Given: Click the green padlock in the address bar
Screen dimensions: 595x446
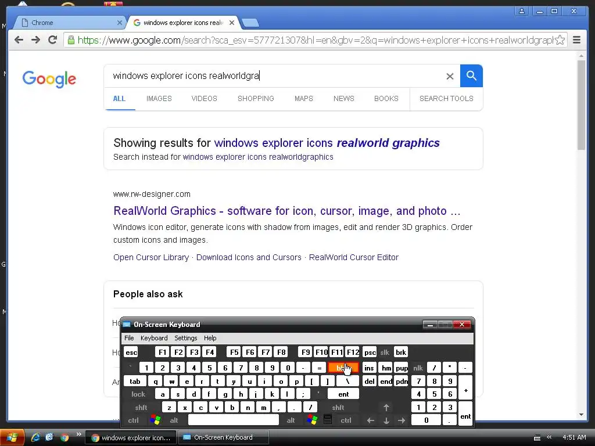Looking at the screenshot, I should pyautogui.click(x=70, y=40).
